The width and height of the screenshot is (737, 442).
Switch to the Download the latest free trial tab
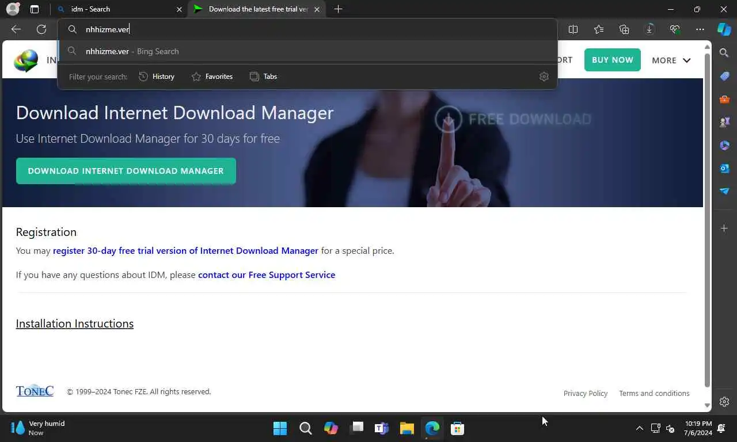[x=257, y=9]
